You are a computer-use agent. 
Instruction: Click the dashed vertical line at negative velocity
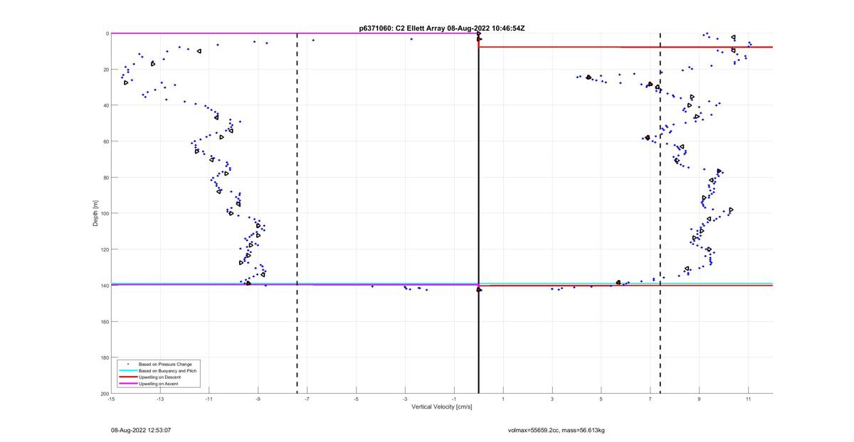coord(297,213)
